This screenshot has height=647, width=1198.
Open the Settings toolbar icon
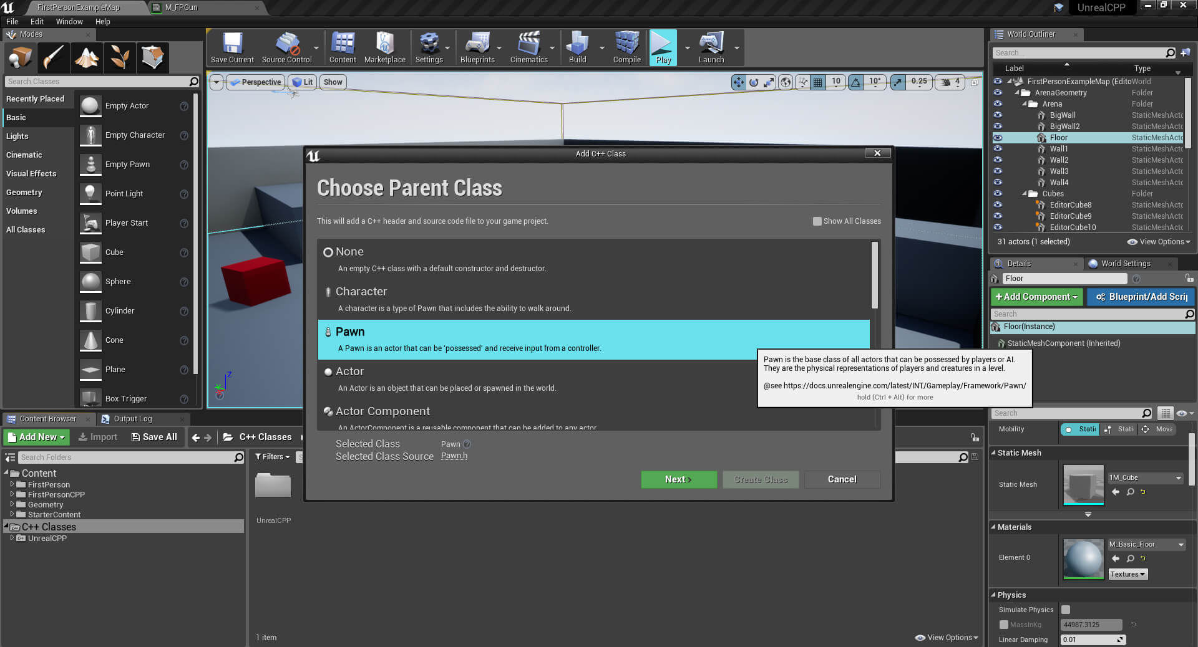pyautogui.click(x=429, y=48)
